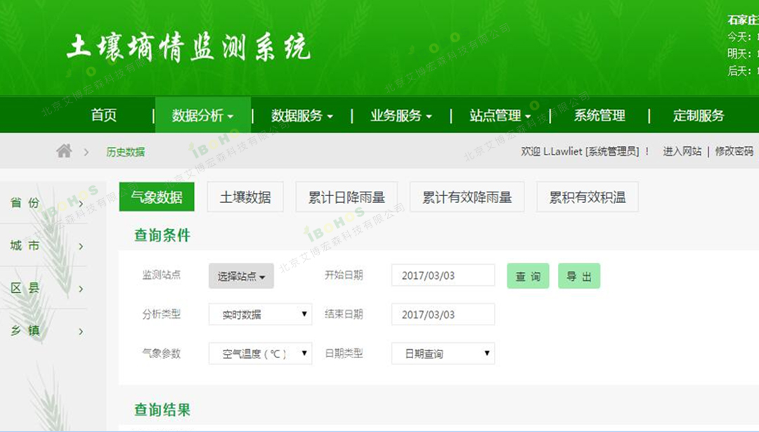This screenshot has width=759, height=432.
Task: Open the 日期类型 日期查询 dropdown
Action: [443, 354]
